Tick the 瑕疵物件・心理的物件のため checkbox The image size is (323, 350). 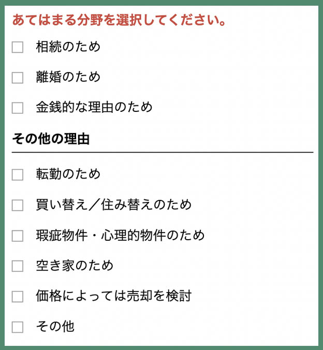18,236
